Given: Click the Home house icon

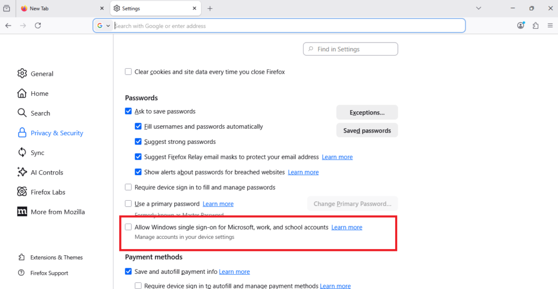Looking at the screenshot, I should click(x=22, y=93).
